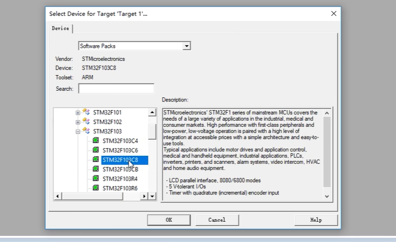
Task: Select STM32F103C8 in device tree
Action: pyautogui.click(x=125, y=160)
